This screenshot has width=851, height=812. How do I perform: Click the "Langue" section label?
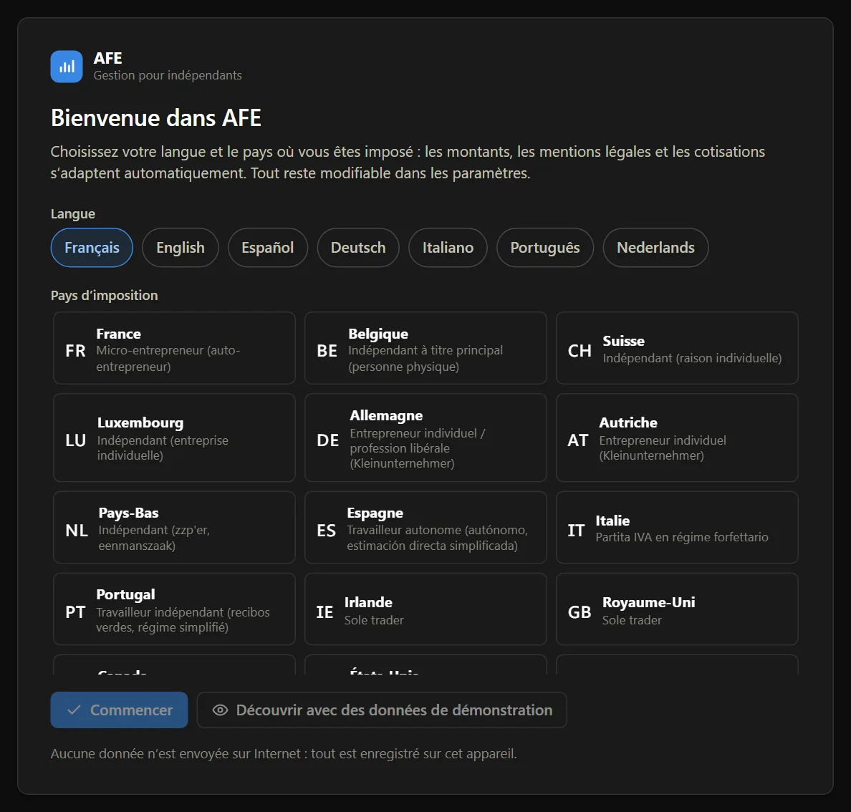pyautogui.click(x=73, y=214)
